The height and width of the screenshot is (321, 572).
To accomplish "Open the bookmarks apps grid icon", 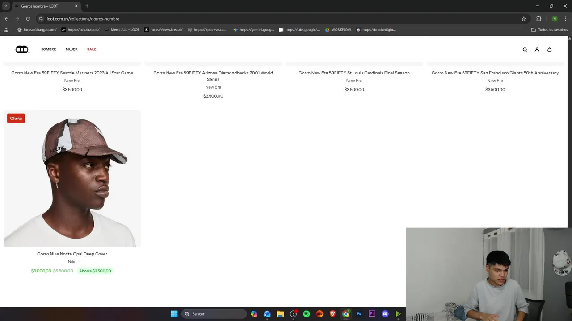I will point(6,30).
